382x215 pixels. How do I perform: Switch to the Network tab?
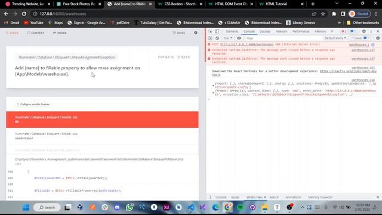(x=281, y=32)
